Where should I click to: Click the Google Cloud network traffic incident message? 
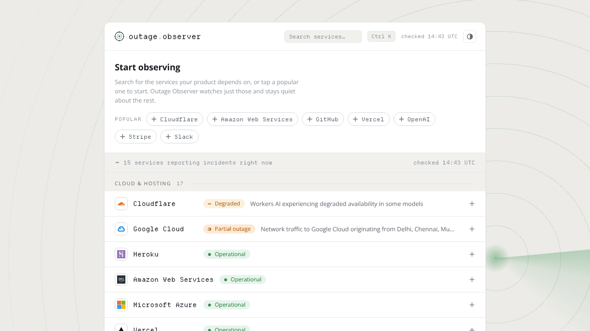(358, 229)
